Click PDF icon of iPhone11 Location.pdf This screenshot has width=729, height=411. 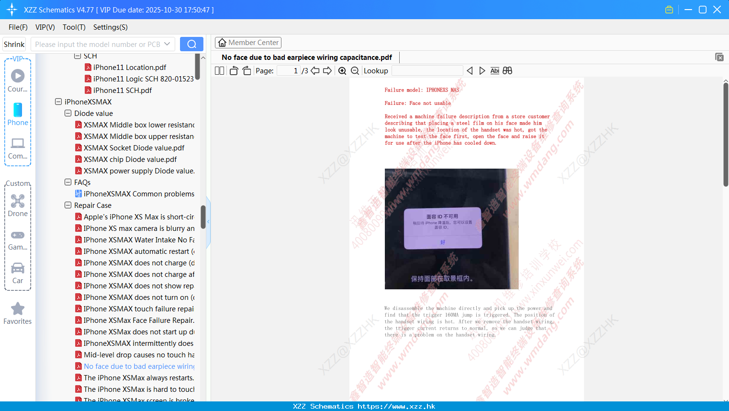pyautogui.click(x=88, y=67)
